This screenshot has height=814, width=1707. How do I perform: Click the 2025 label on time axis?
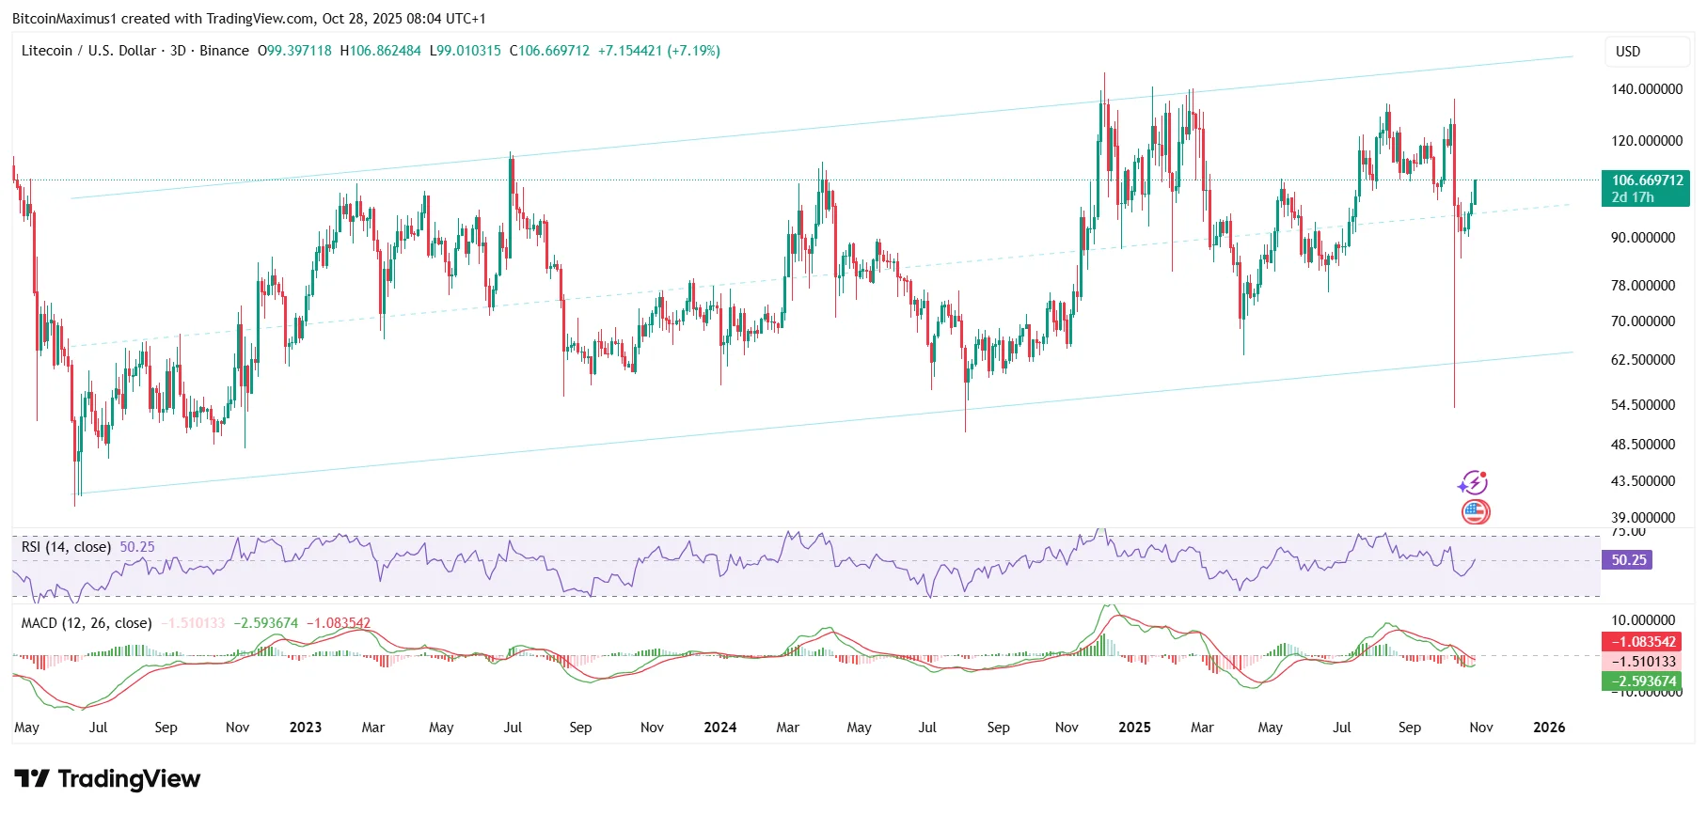click(x=1134, y=728)
